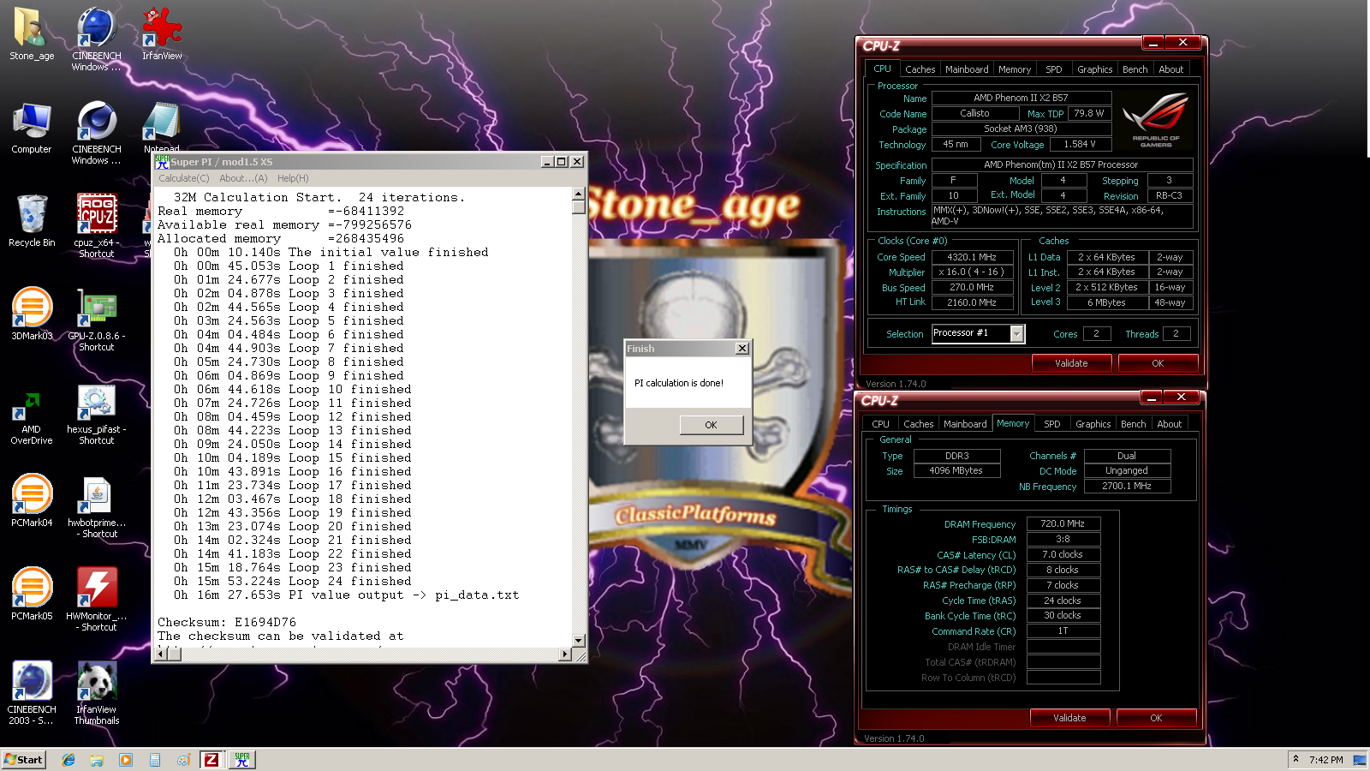Click the Core Speed value 4320.1 MHz

(x=972, y=257)
